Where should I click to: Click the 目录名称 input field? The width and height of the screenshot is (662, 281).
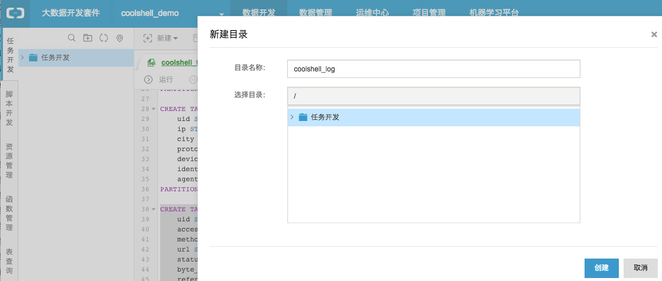(x=434, y=68)
